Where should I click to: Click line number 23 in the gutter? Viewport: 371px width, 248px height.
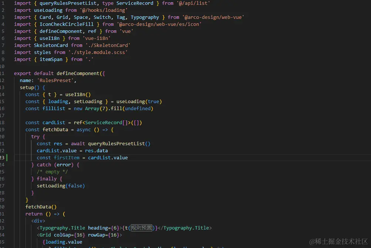2,157
